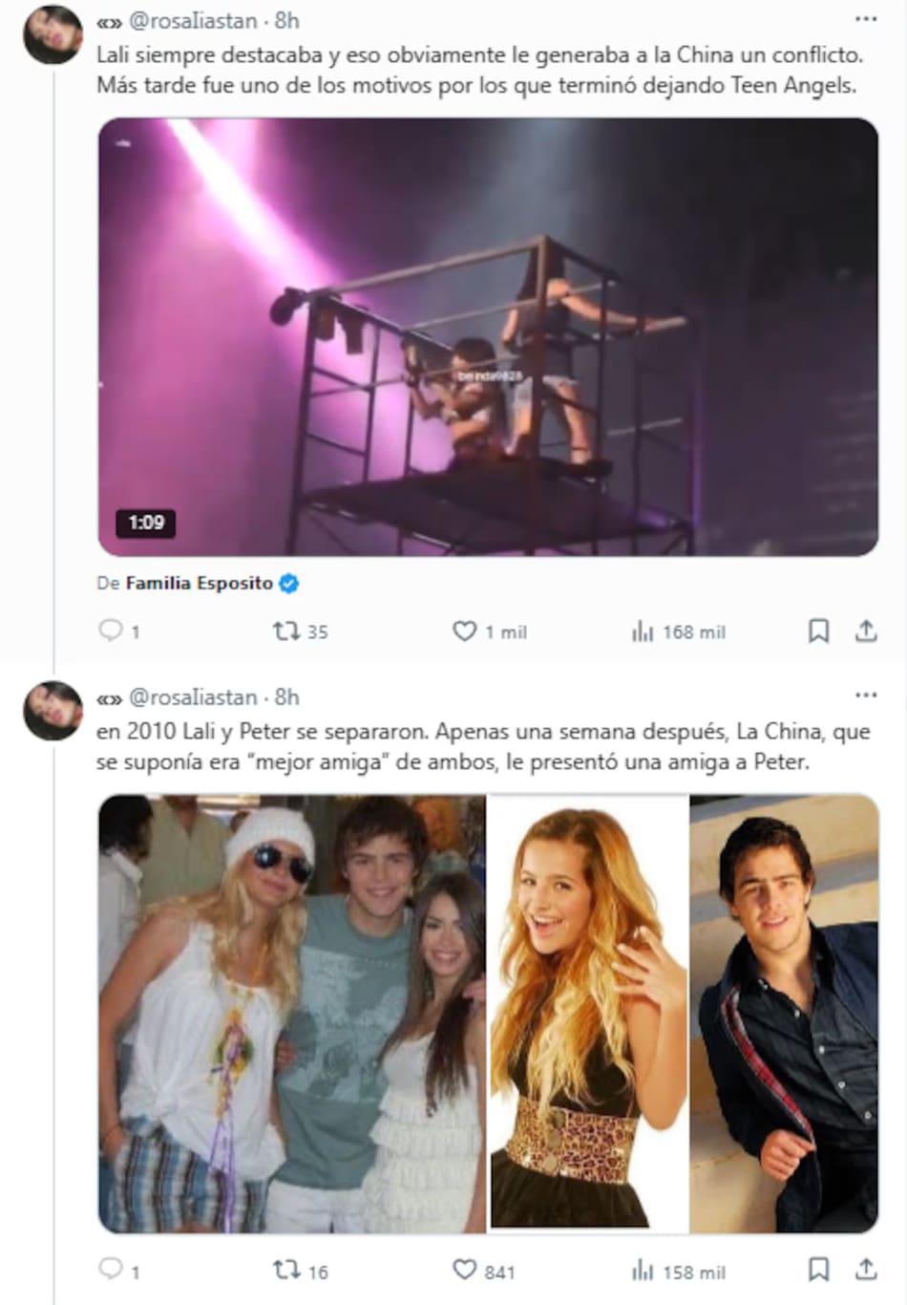Open more options menu on second tweet
The image size is (907, 1305).
(x=866, y=695)
